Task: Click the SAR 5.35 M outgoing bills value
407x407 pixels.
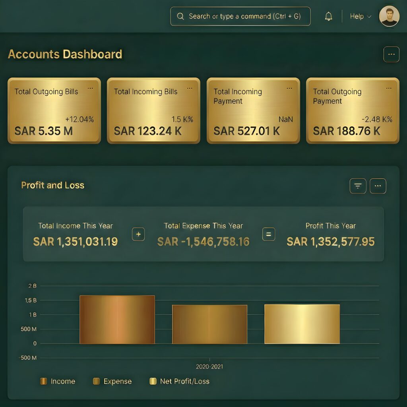Action: click(44, 131)
